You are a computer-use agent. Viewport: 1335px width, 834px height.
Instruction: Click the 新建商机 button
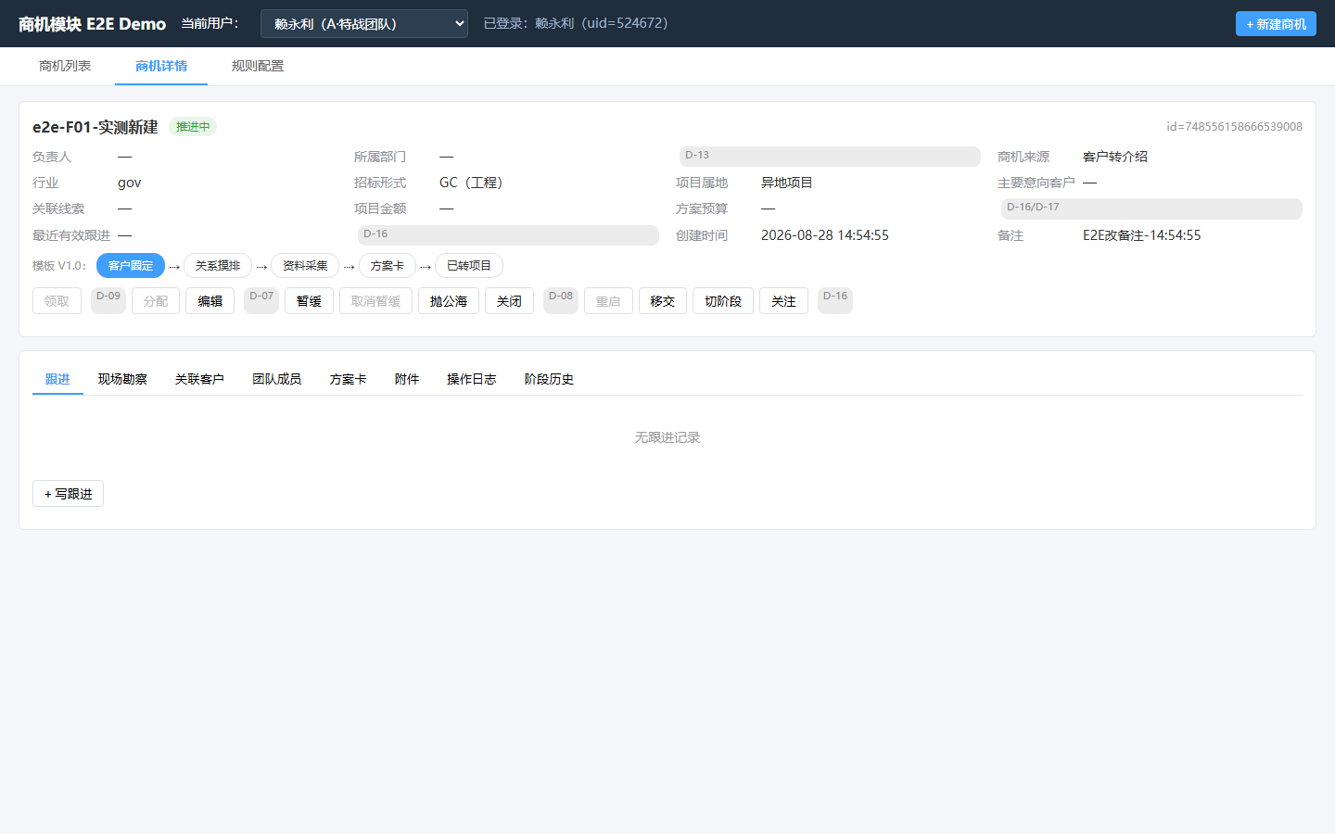1276,24
